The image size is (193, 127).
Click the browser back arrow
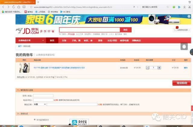click(4, 7)
